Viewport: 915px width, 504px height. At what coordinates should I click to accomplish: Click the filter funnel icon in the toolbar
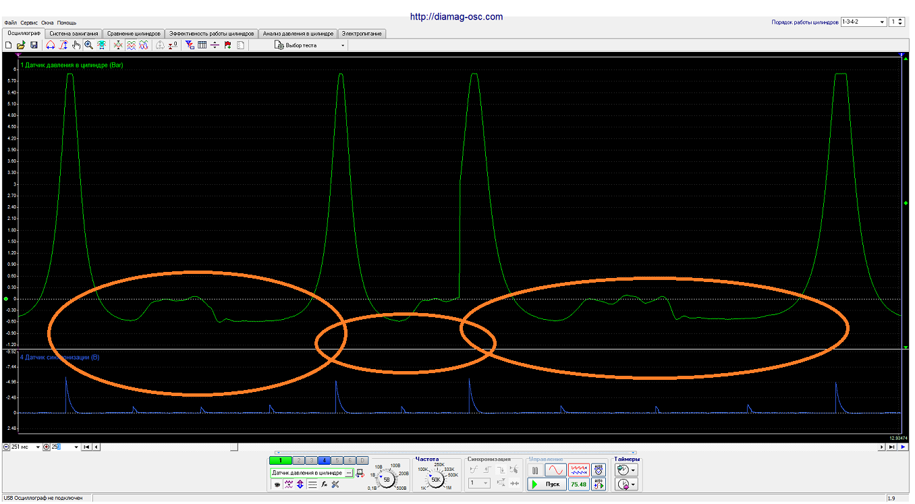(x=190, y=45)
